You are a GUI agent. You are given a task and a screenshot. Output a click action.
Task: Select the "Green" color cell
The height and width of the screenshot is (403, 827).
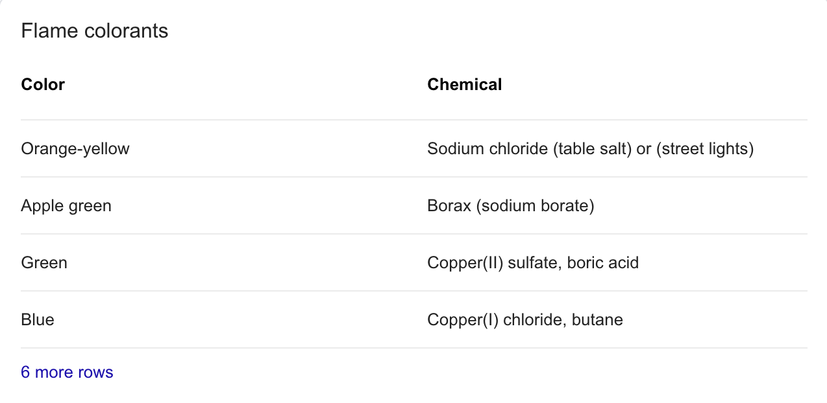(x=44, y=263)
